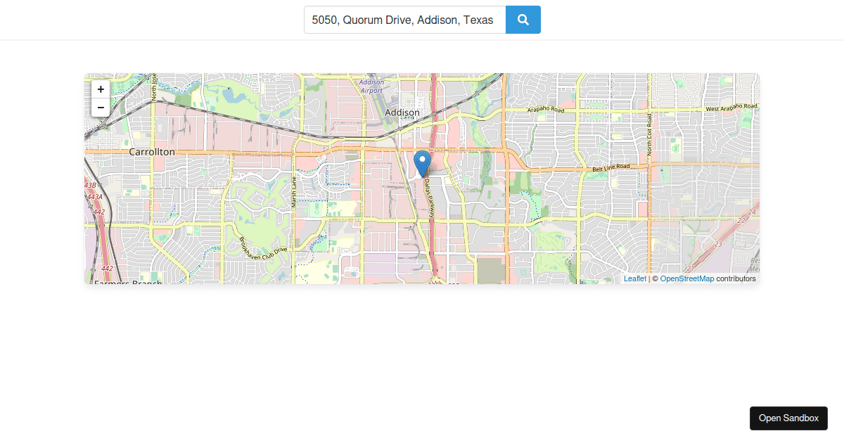The width and height of the screenshot is (844, 443).
Task: Click the highway 442 route badge
Action: (x=105, y=269)
